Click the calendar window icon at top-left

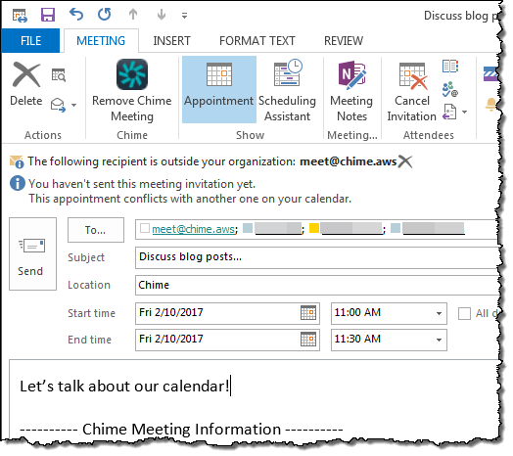[20, 16]
